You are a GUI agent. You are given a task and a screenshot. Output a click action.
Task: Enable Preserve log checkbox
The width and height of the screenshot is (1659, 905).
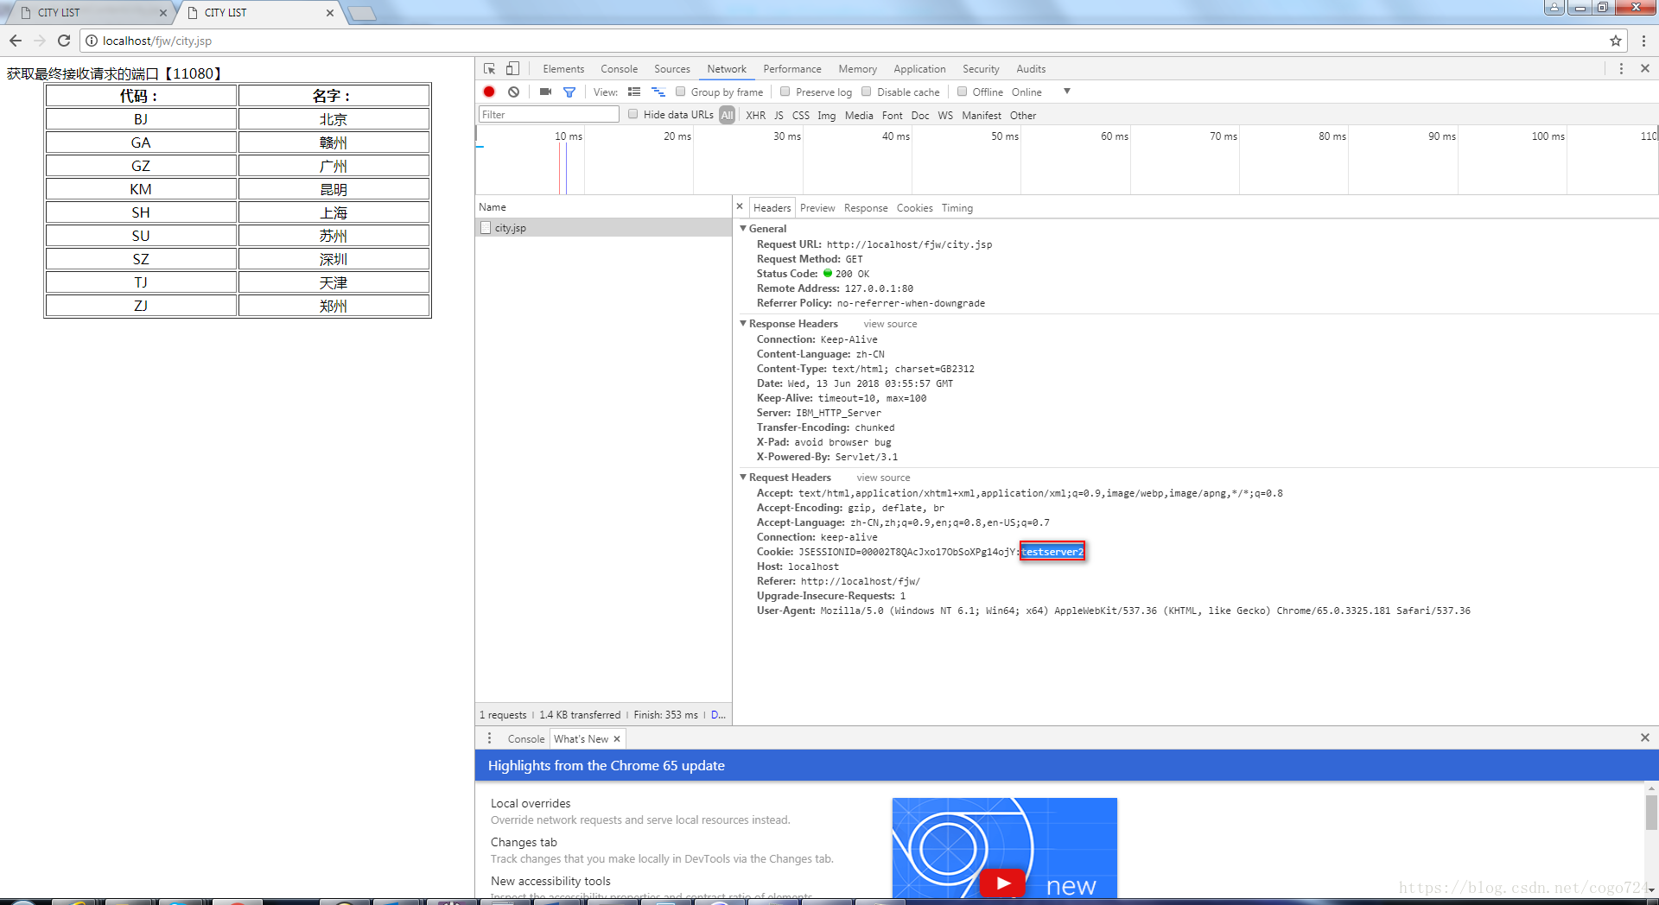(785, 92)
